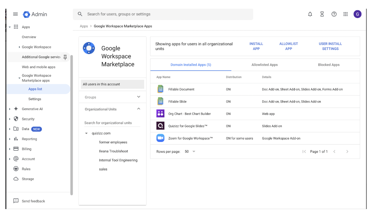Open the main hamburger menu
Screen dimensions: 372x214
click(x=16, y=14)
